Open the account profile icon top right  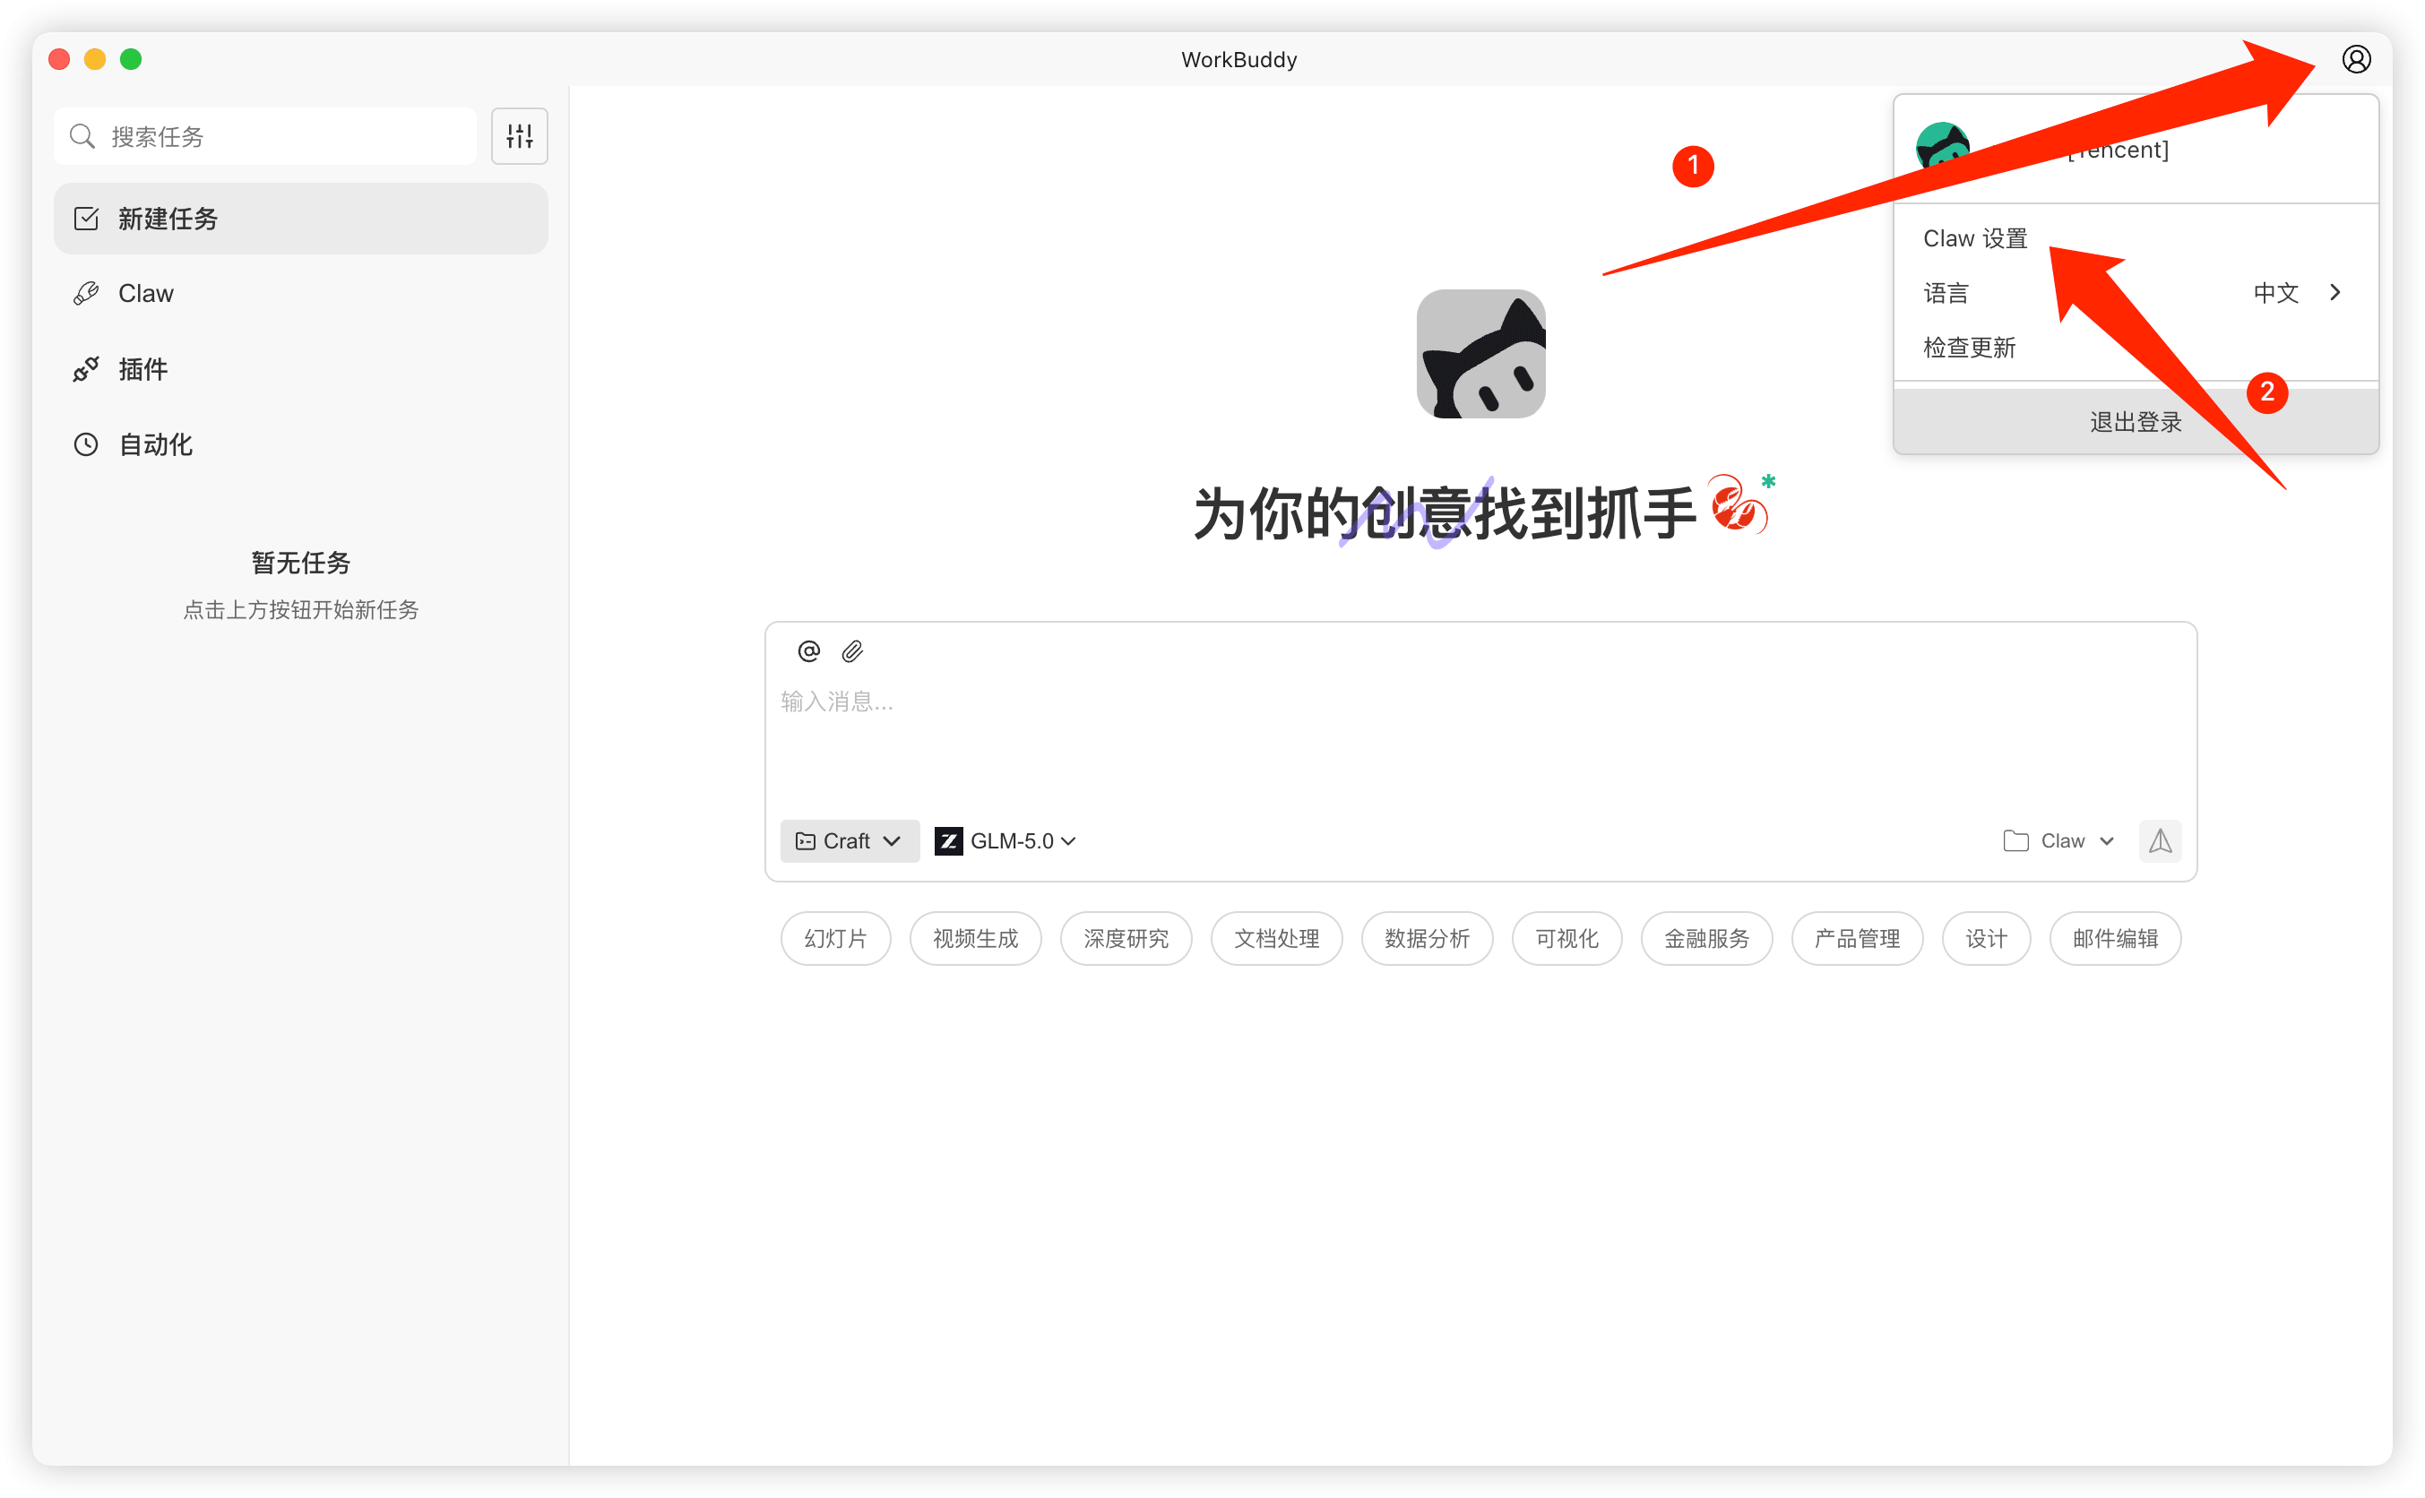click(2357, 58)
